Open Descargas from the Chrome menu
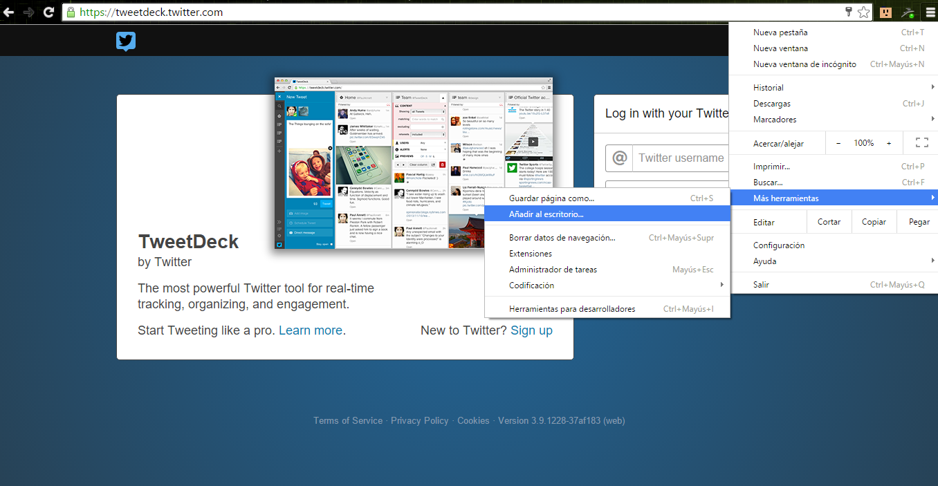The image size is (938, 486). click(834, 104)
